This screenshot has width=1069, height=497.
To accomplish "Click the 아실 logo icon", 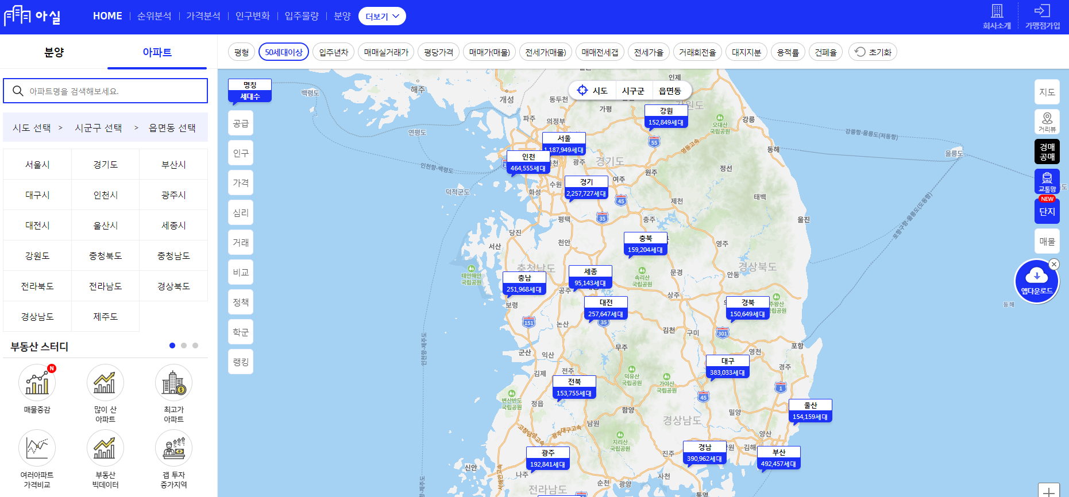I will (32, 15).
